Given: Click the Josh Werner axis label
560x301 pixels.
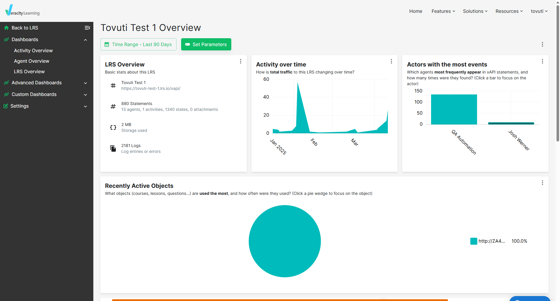Looking at the screenshot, I should pos(519,140).
